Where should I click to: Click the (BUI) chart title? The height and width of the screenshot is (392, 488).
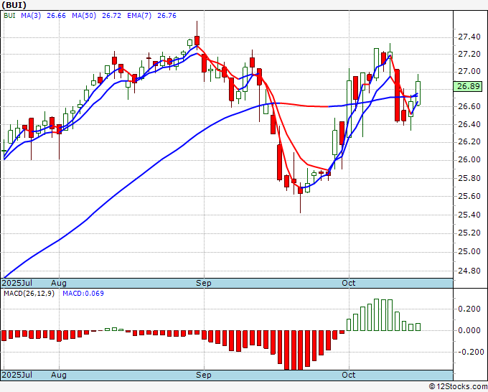click(x=14, y=5)
